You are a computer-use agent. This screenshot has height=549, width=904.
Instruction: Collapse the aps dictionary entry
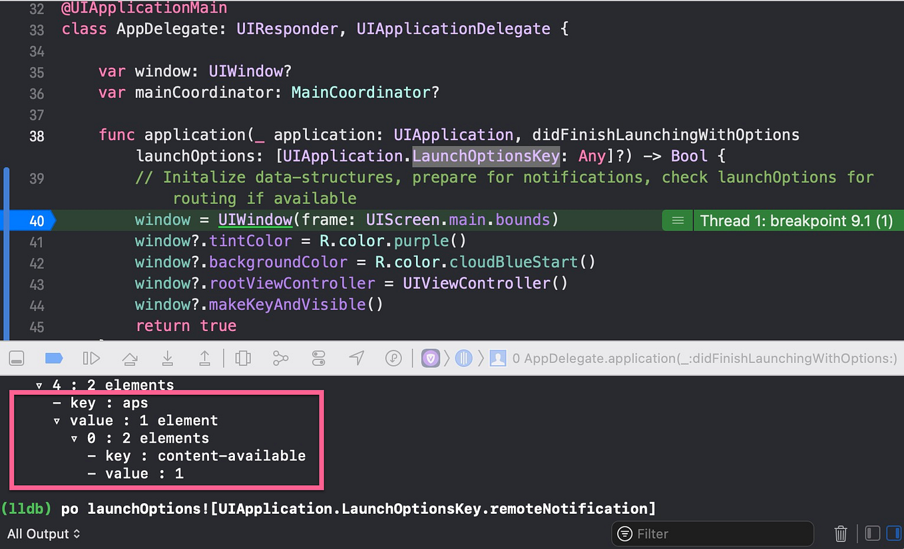[57, 420]
